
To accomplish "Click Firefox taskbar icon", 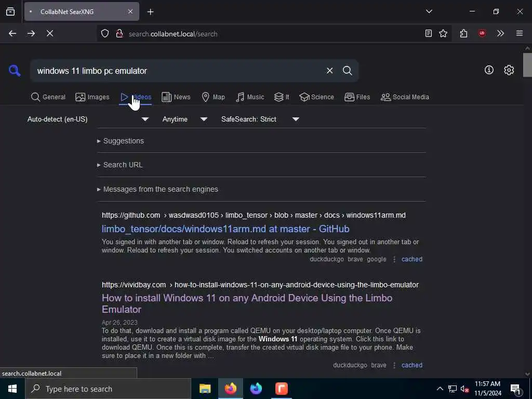I will (230, 389).
